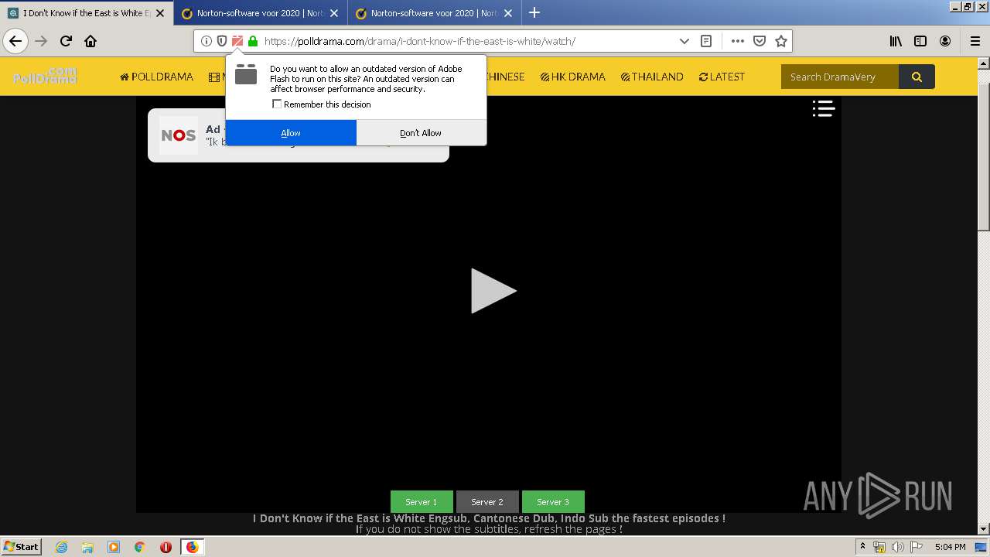Tick the Remember this decision checkbox
This screenshot has height=557, width=990.
pyautogui.click(x=277, y=104)
